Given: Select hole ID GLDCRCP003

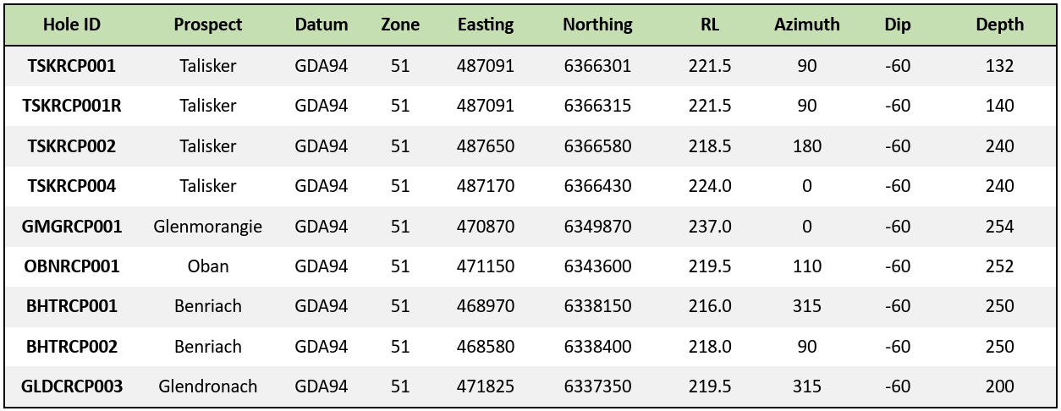Looking at the screenshot, I should point(72,386).
